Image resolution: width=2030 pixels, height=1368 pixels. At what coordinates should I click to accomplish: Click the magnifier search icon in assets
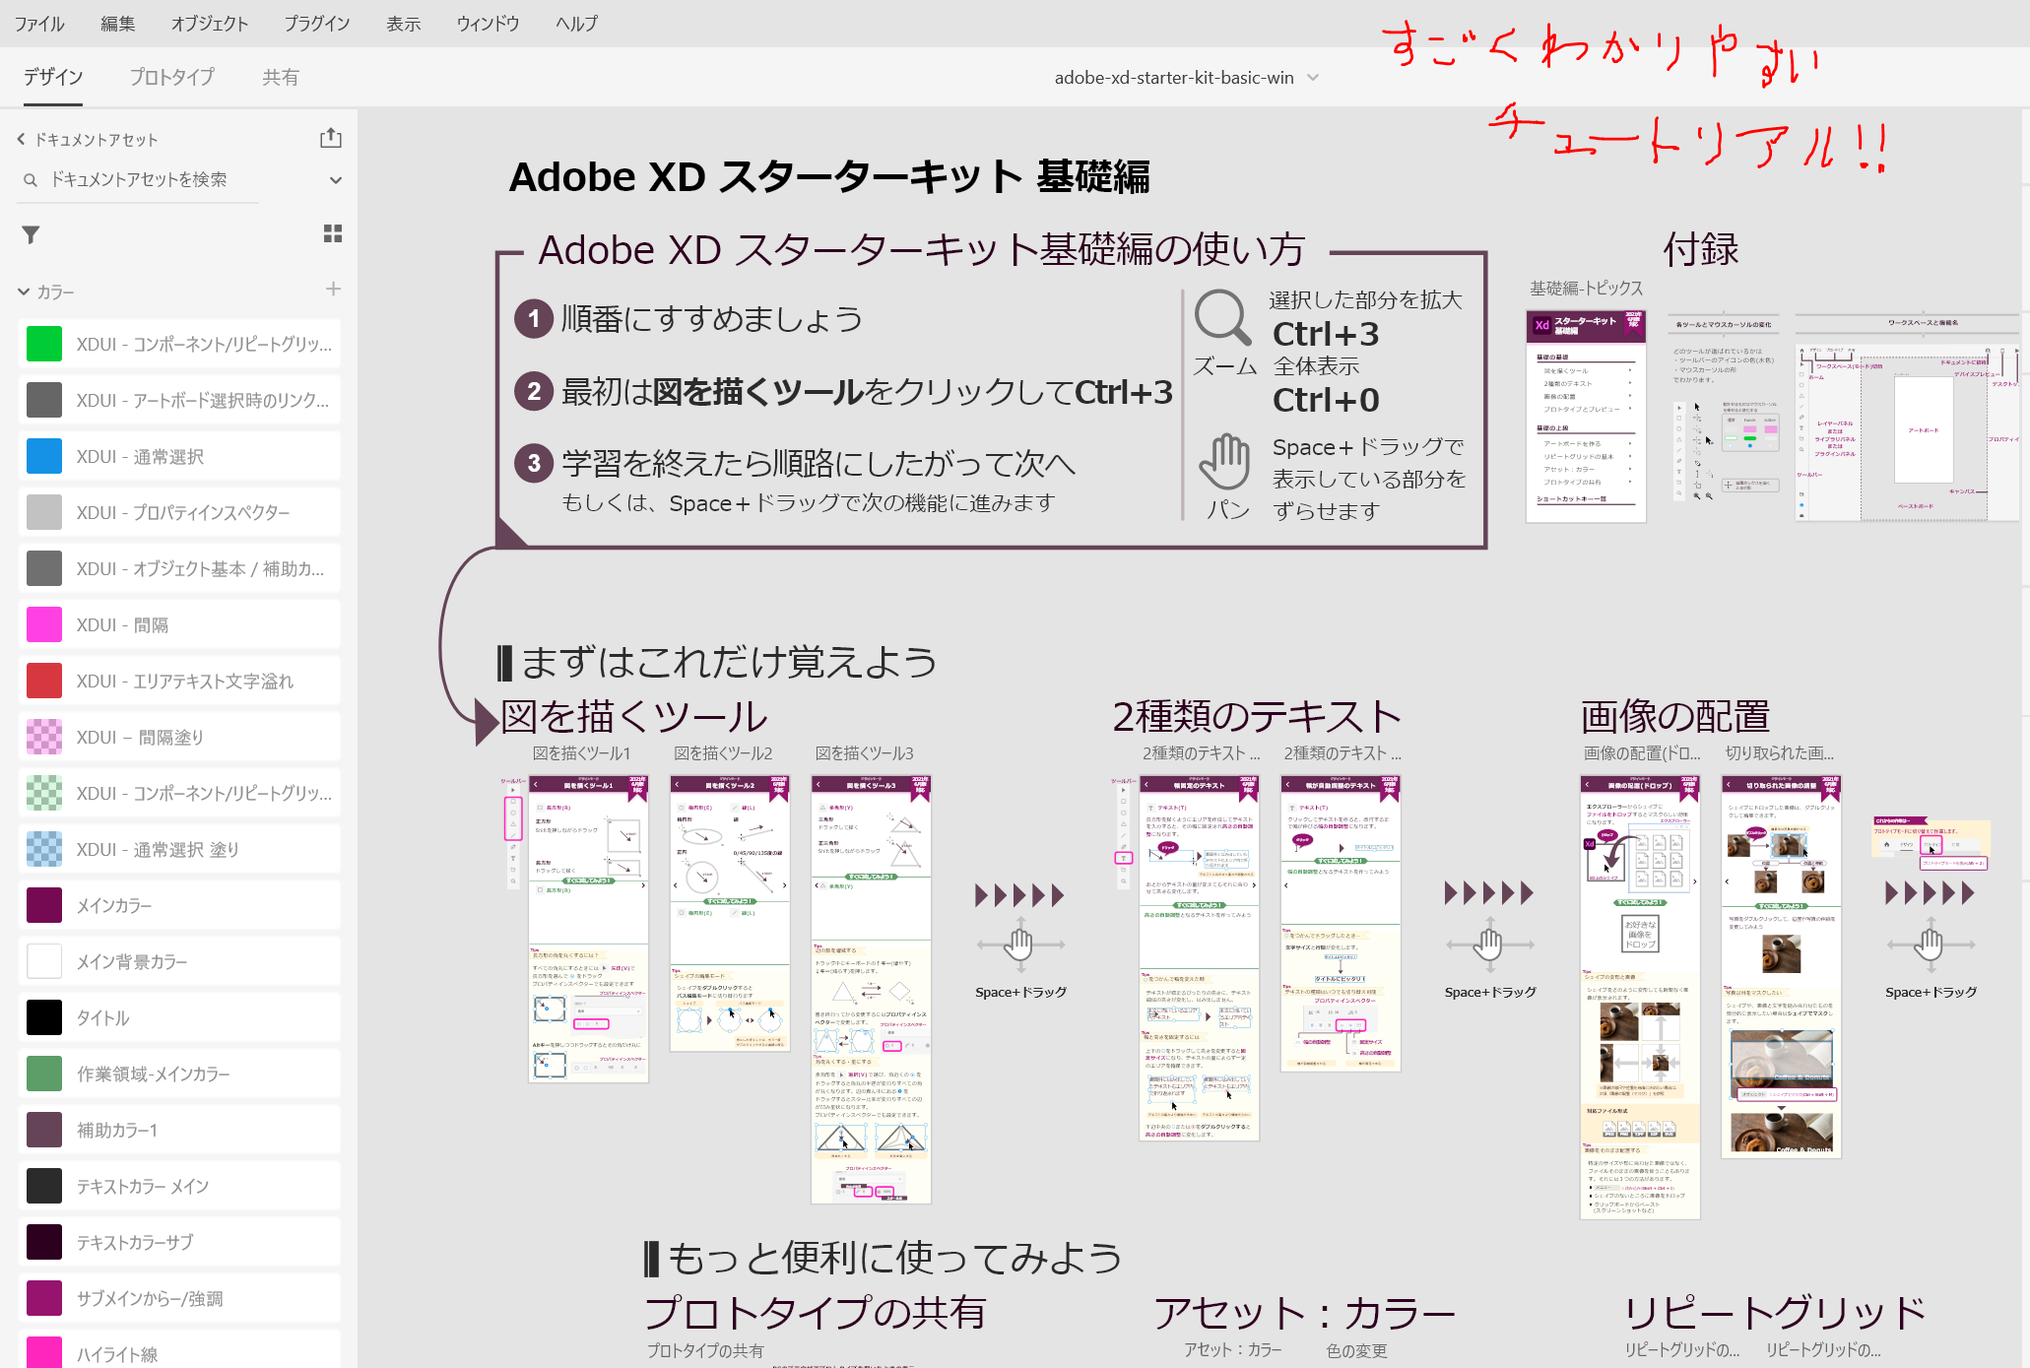tap(31, 180)
